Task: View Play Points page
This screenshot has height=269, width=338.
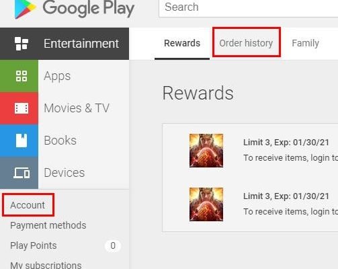Action: 34,245
